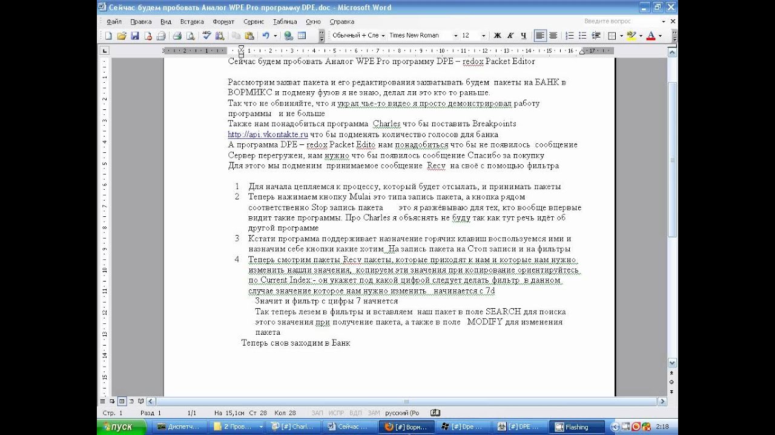The width and height of the screenshot is (775, 435).
Task: Align text to the left
Action: (540, 36)
